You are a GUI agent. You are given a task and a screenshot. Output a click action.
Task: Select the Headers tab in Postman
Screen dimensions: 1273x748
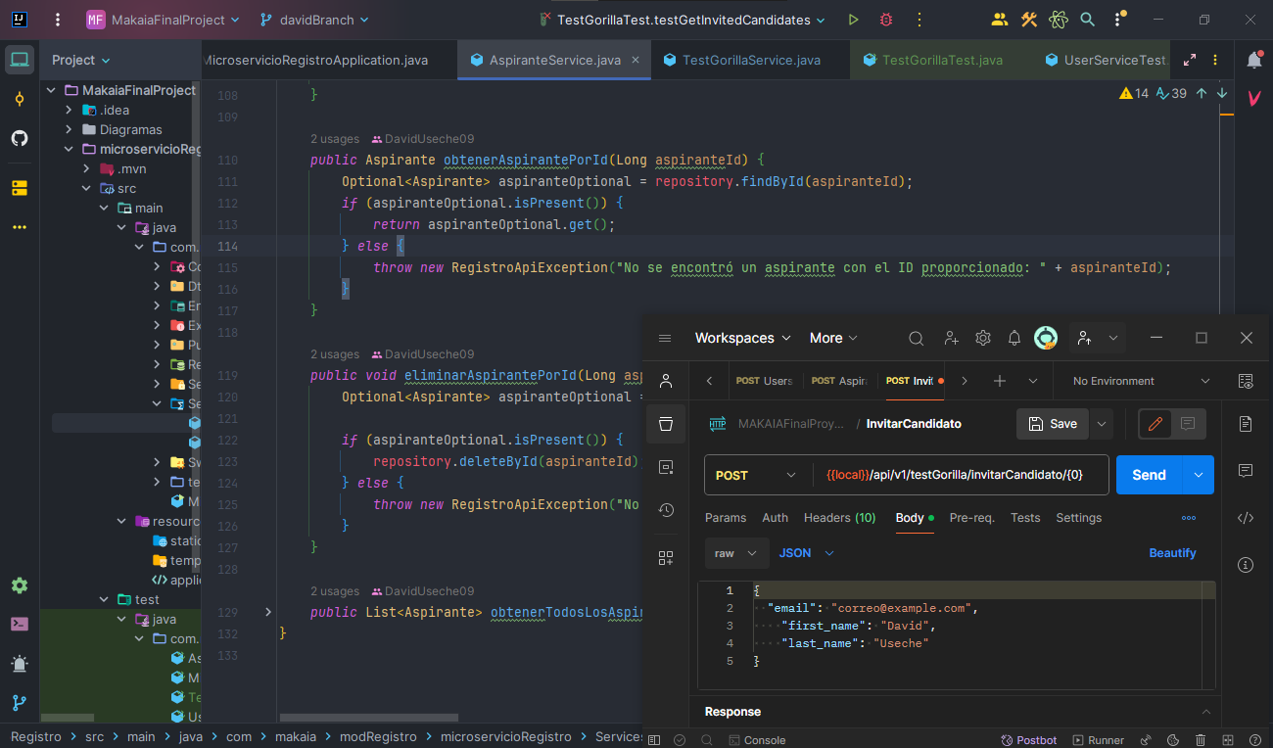coord(839,518)
